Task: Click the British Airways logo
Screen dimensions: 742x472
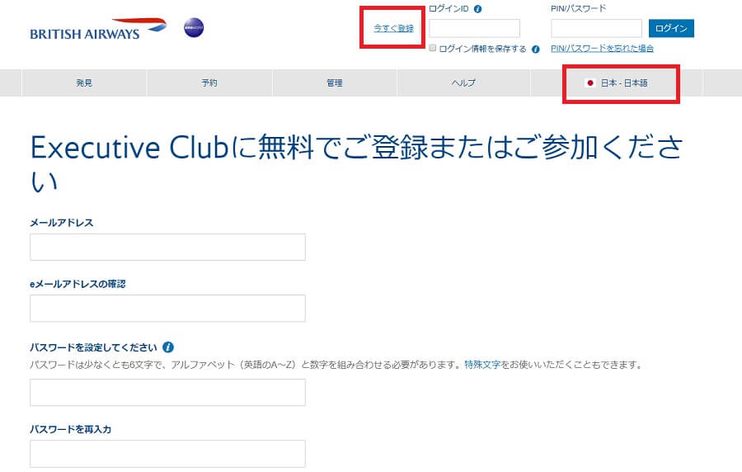Action: (x=97, y=30)
